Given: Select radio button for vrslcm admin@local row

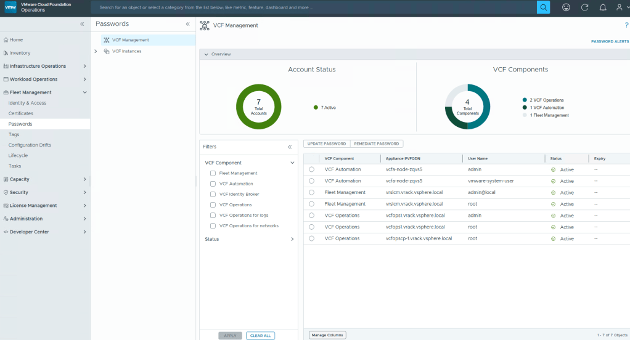Looking at the screenshot, I should click(311, 193).
